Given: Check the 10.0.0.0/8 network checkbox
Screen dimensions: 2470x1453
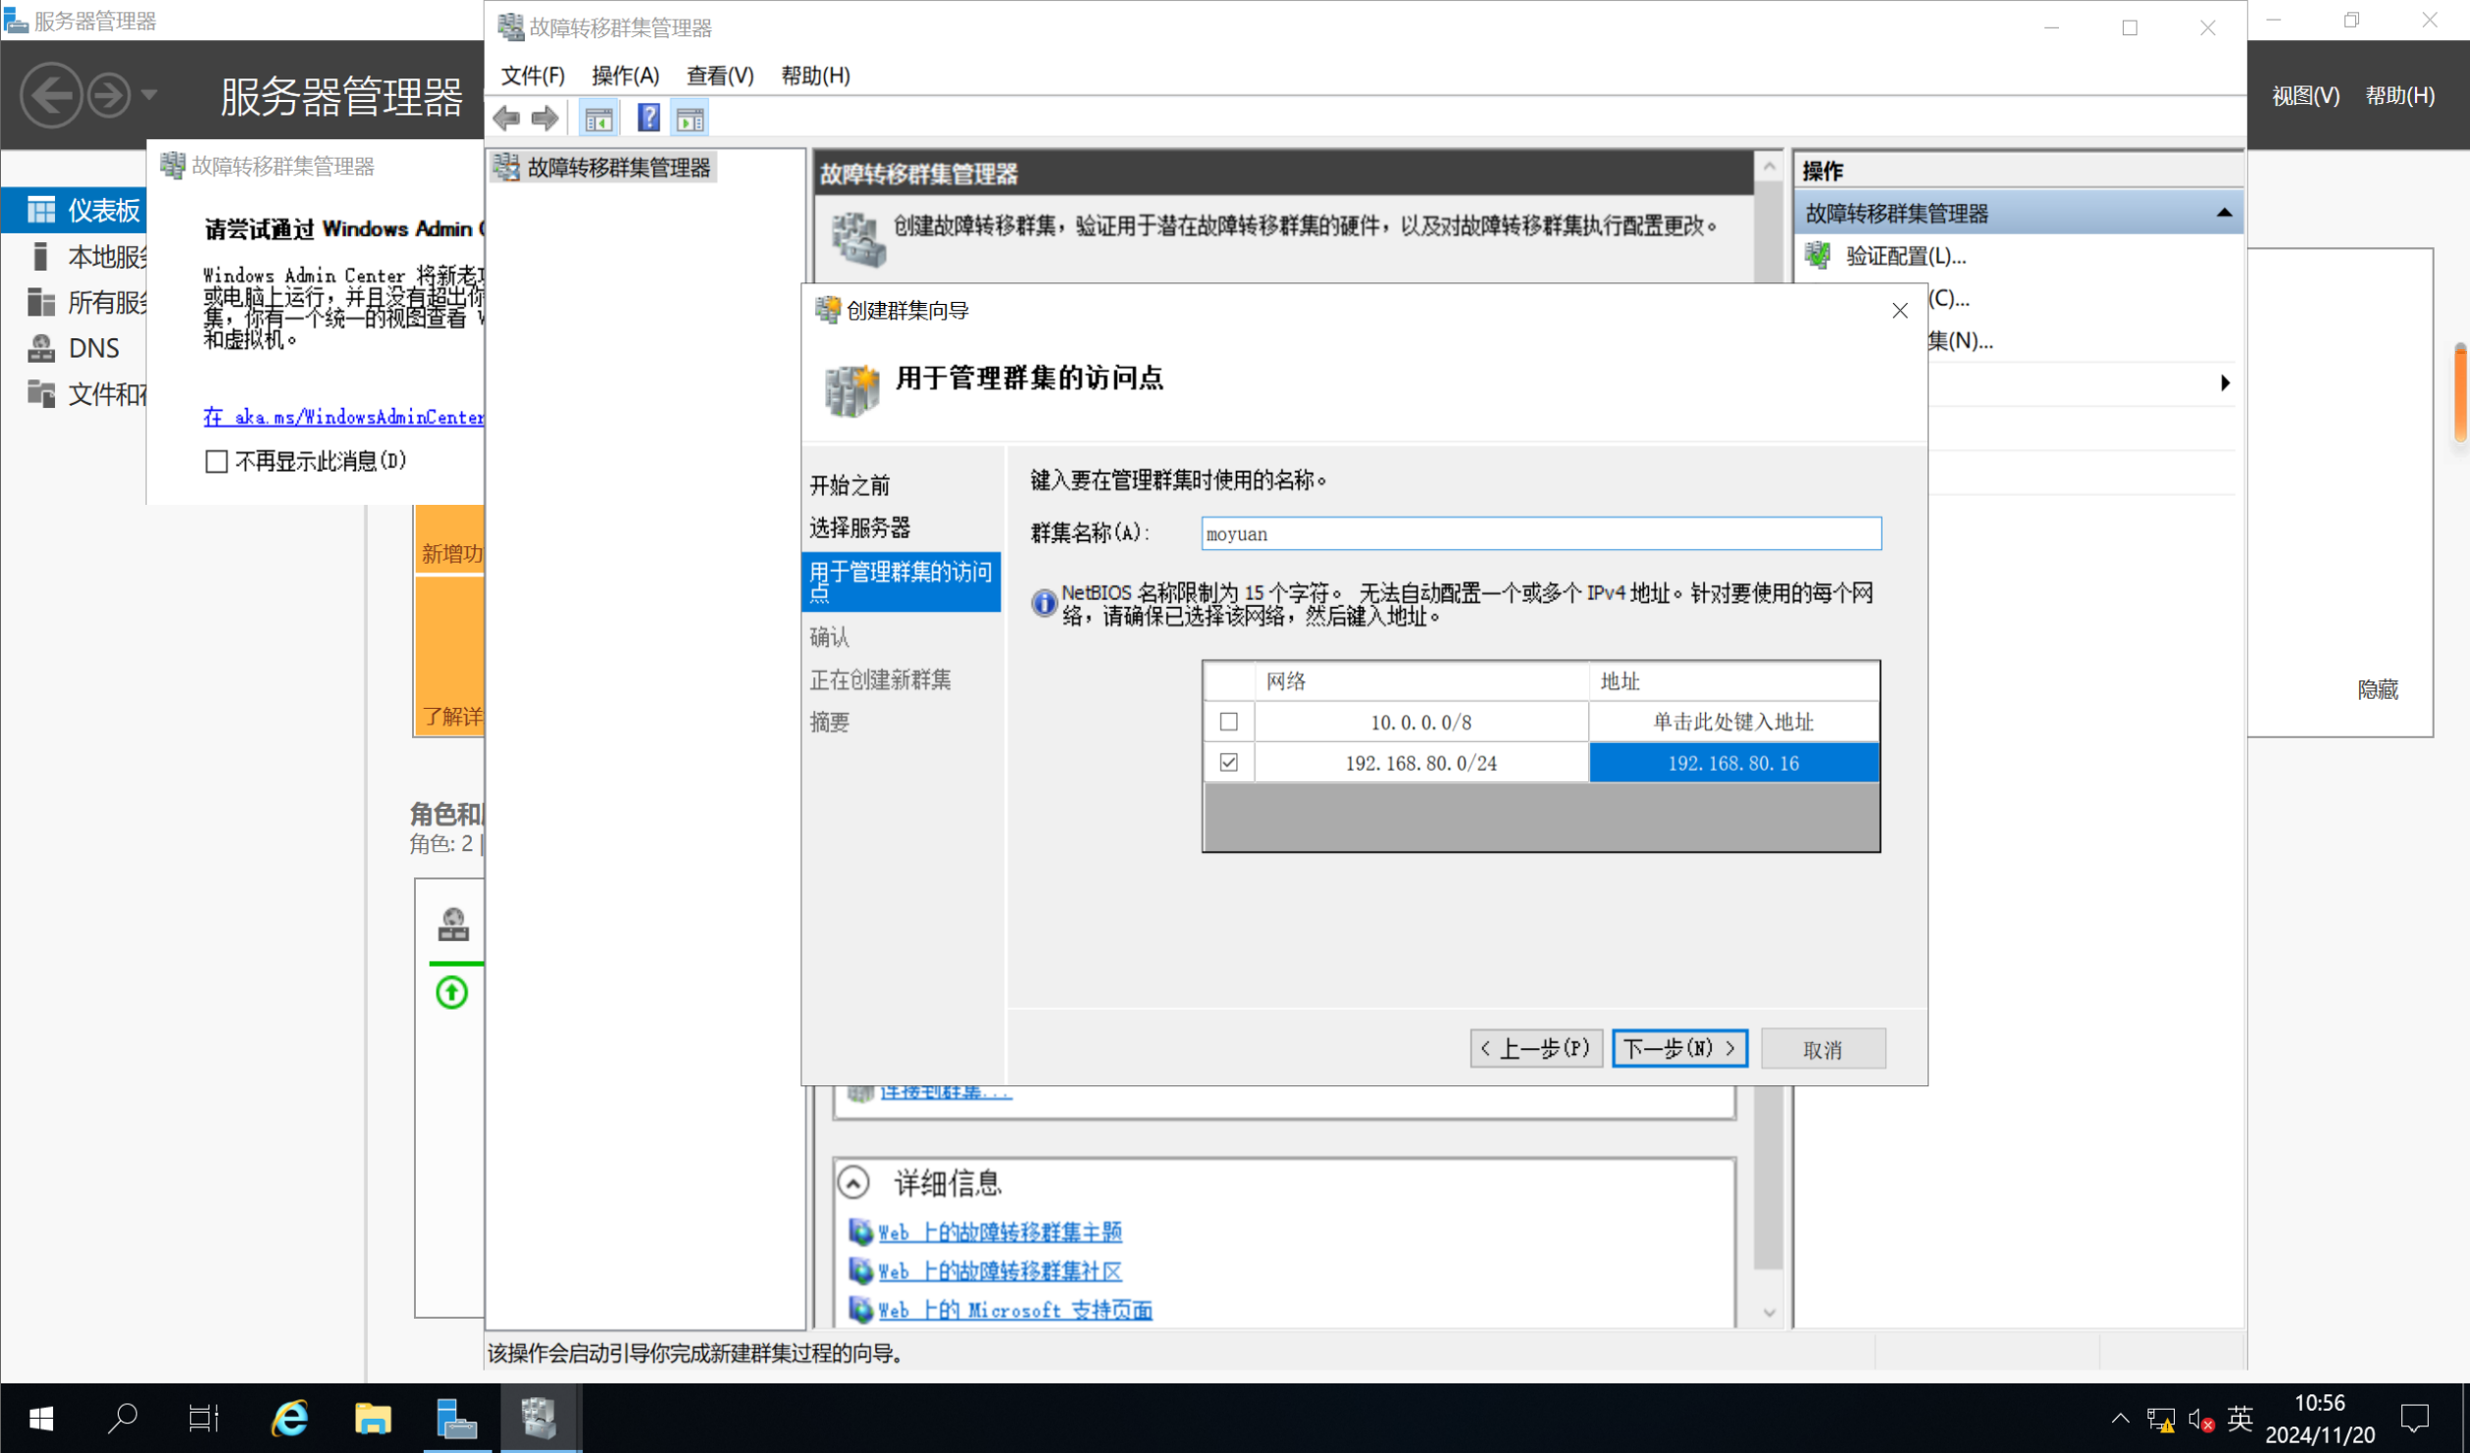Looking at the screenshot, I should click(x=1229, y=722).
